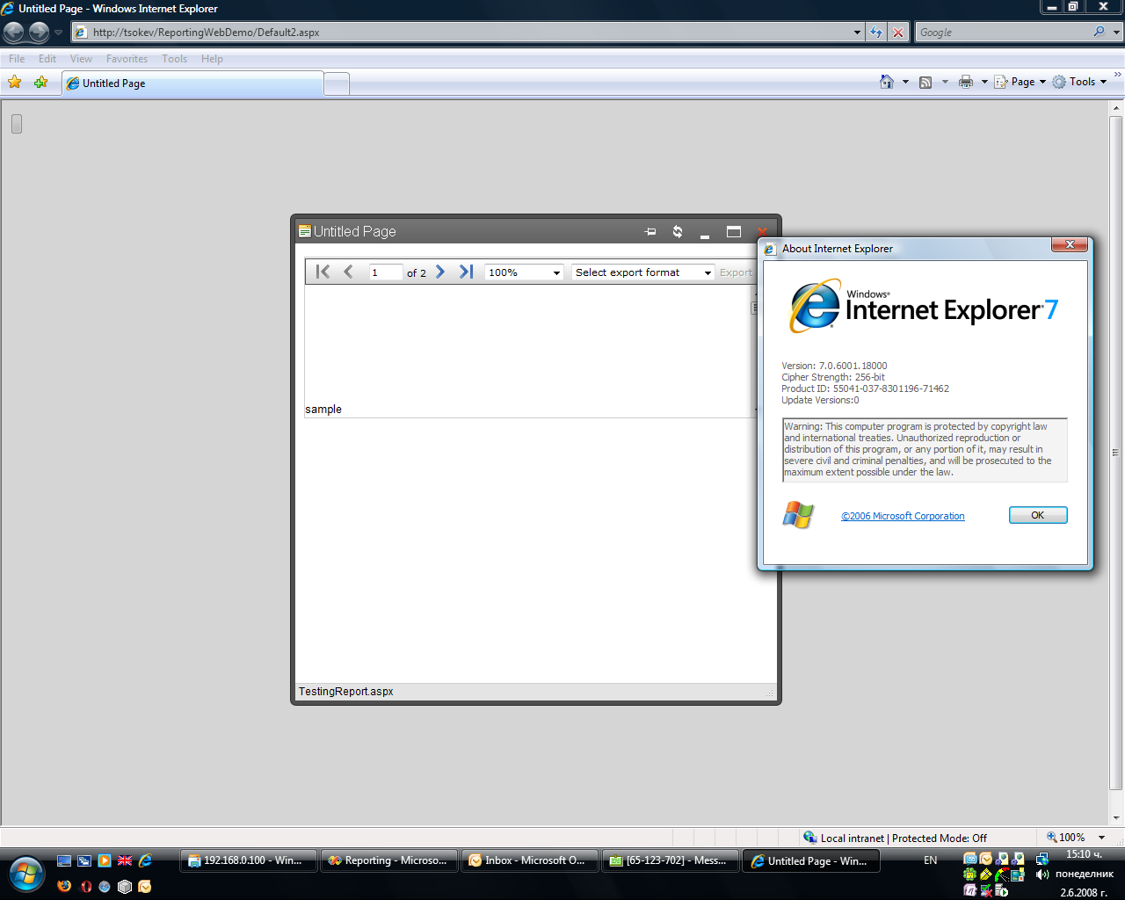
Task: Open the status bar zoom level dropdown
Action: (1102, 838)
